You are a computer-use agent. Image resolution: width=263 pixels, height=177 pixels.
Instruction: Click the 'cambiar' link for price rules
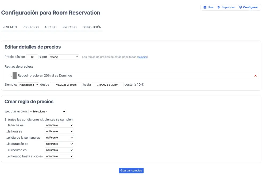tap(142, 57)
